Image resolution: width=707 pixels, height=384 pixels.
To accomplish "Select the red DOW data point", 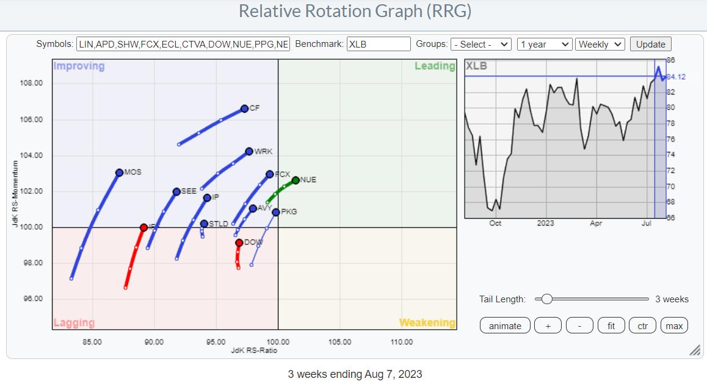I will pos(239,243).
